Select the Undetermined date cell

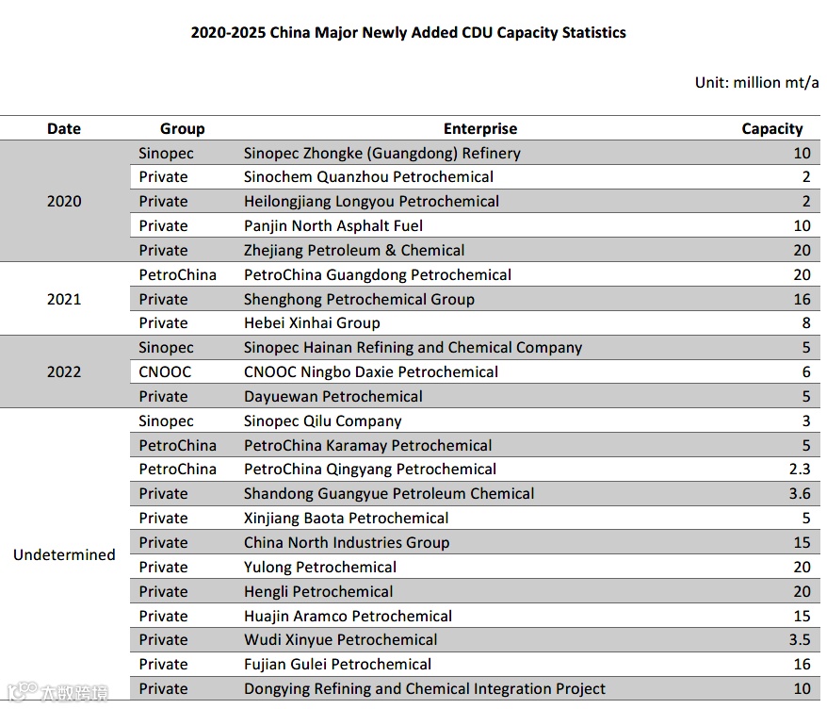tap(64, 554)
